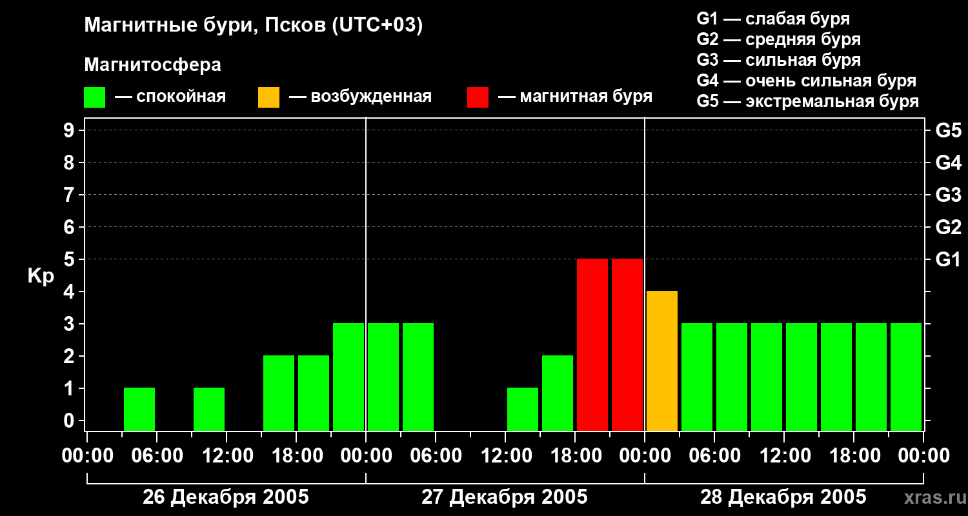
Task: Click the red bar for 18:00–21:00 on 27 December
Action: [592, 344]
